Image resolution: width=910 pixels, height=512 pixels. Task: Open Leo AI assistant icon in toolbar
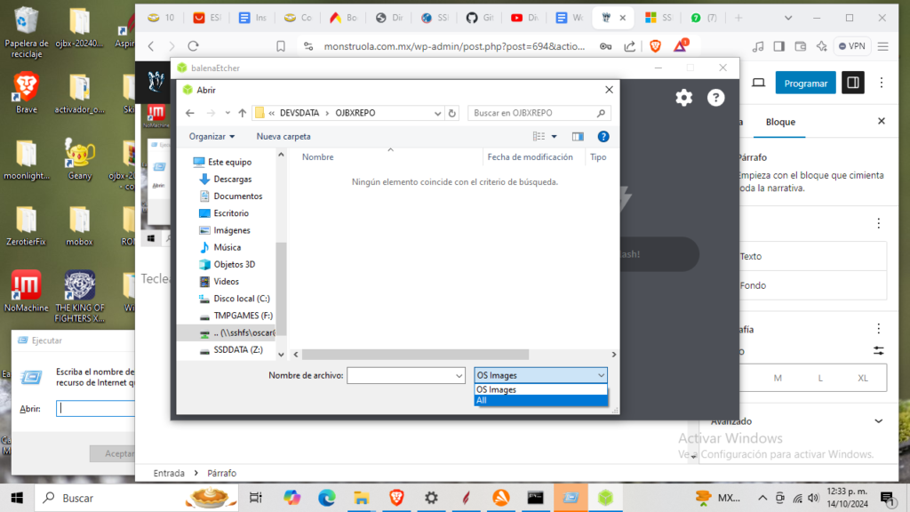coord(821,46)
